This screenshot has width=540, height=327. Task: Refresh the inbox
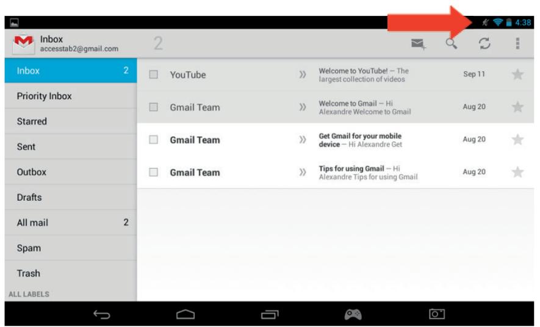pyautogui.click(x=484, y=43)
